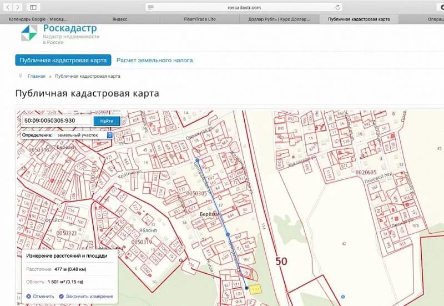This screenshot has width=444, height=306.
Task: Click the СНТ Березки label on map
Action: [x=61, y=147]
